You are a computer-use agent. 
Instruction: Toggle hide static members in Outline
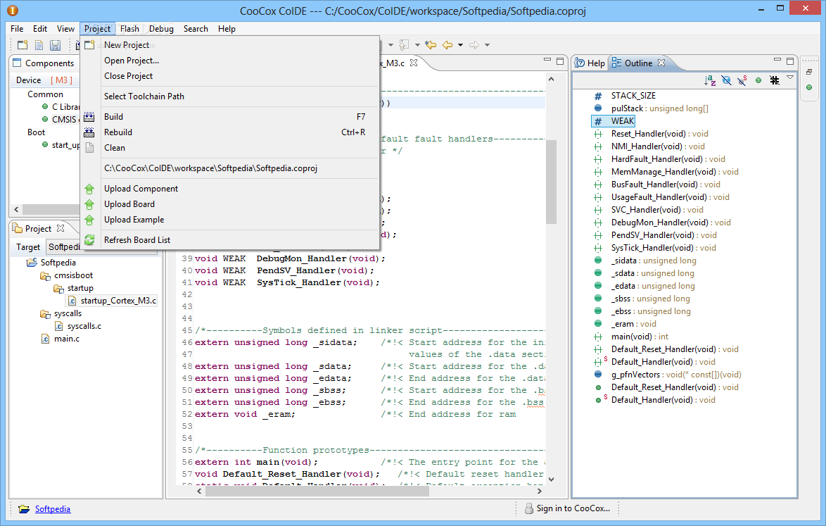(x=742, y=80)
